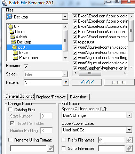Switch to the Replace/Remove tab

[51, 97]
